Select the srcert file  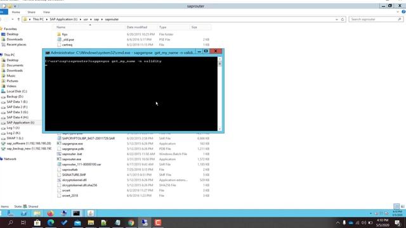66,190
